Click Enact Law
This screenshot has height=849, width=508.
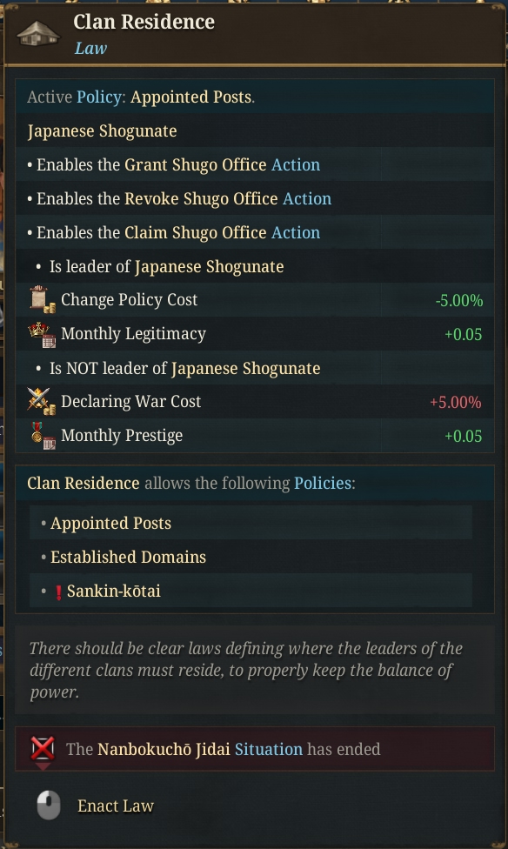click(116, 806)
